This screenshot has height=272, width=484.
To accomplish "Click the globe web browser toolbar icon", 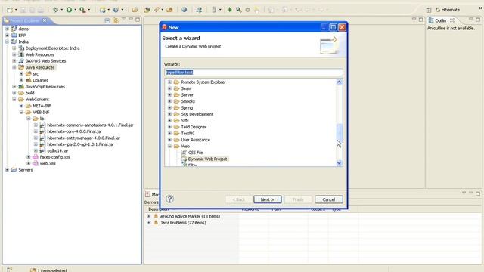I will coord(185,10).
